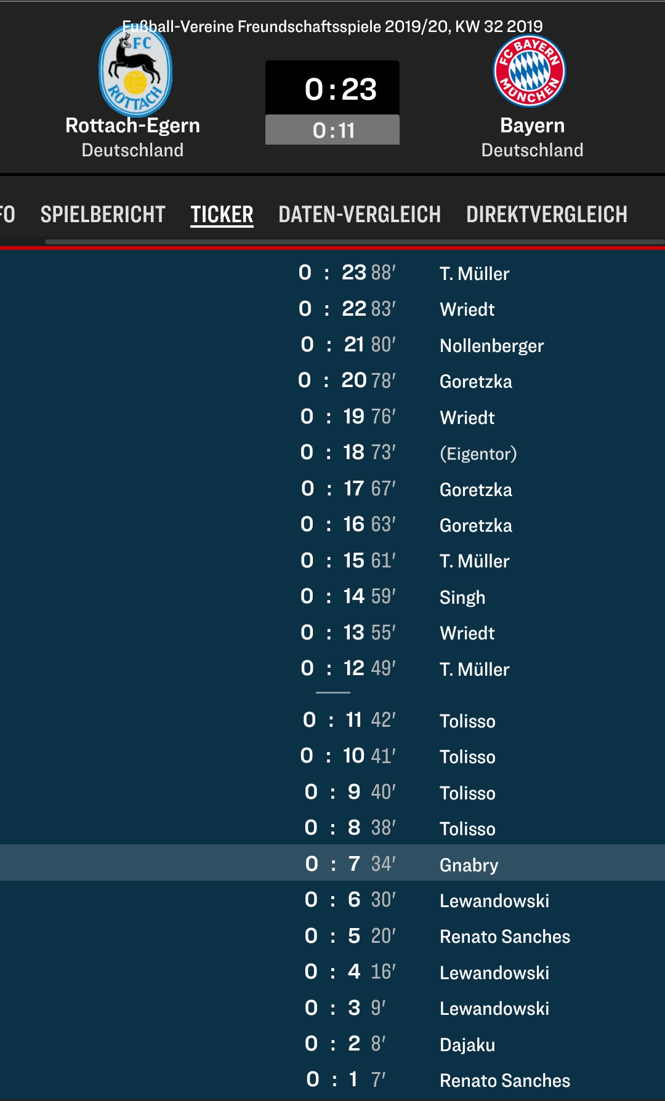Select the 88' T. Müller goal entry

[332, 273]
